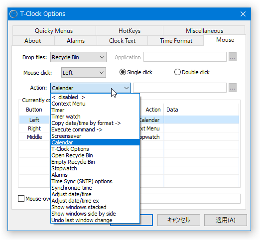Select the Right button row in table
Viewport: 260px width, 240px height.
tap(34, 128)
